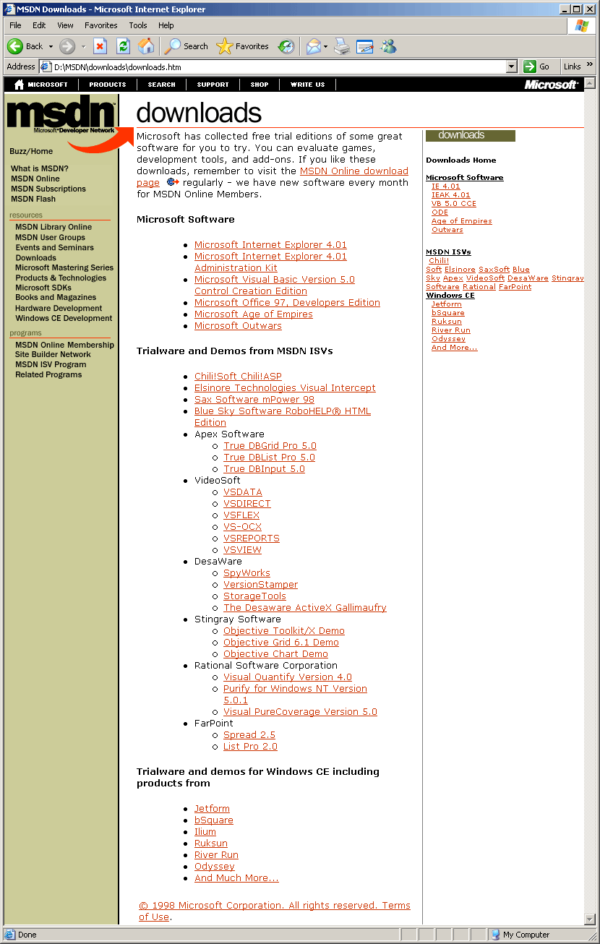Click inside the address bar field
The image size is (600, 944).
[x=275, y=66]
